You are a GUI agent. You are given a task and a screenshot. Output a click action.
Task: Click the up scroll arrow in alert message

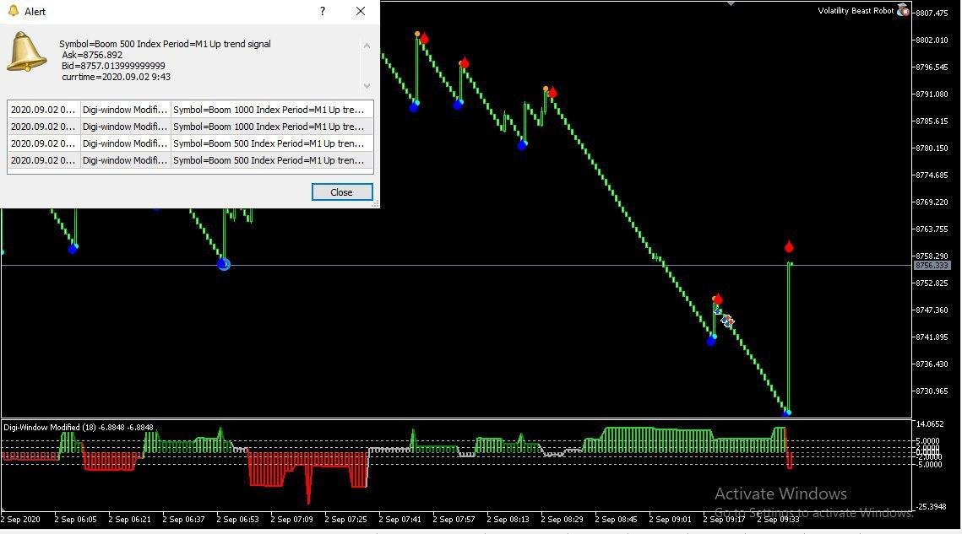(x=367, y=46)
